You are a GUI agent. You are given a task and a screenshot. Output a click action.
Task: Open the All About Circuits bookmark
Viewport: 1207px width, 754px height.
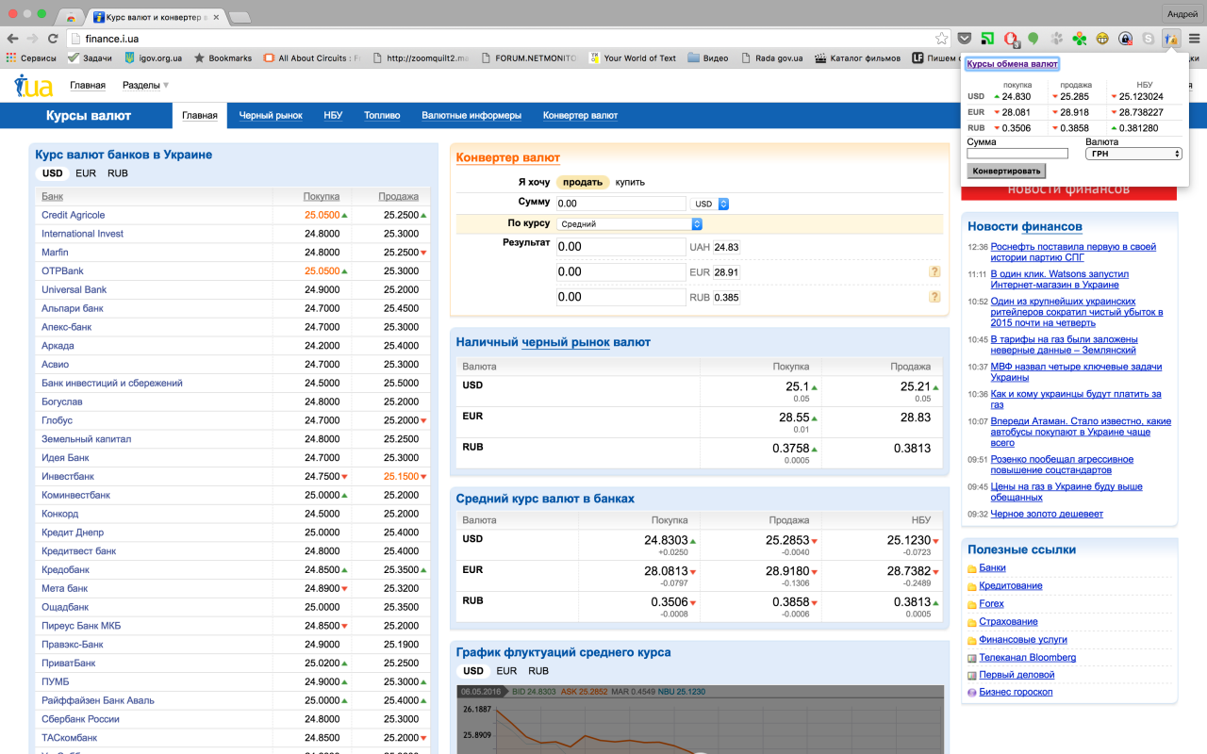coord(312,58)
